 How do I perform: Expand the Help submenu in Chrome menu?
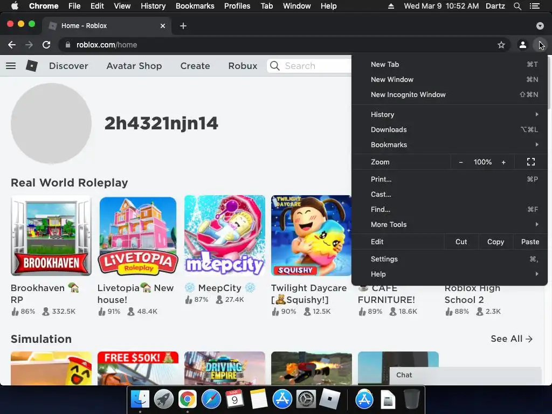click(450, 274)
